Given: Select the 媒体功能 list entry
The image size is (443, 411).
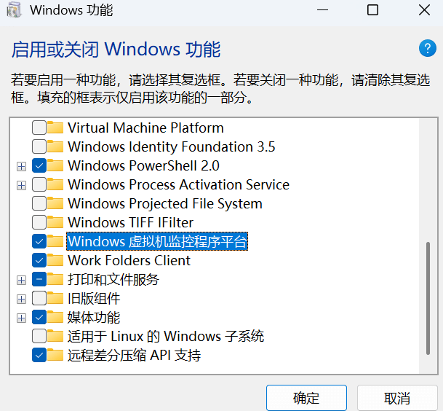Looking at the screenshot, I should (94, 318).
